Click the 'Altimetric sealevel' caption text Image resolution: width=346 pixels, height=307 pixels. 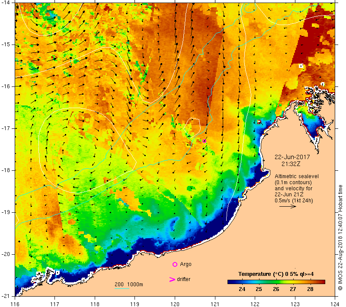point(297,176)
